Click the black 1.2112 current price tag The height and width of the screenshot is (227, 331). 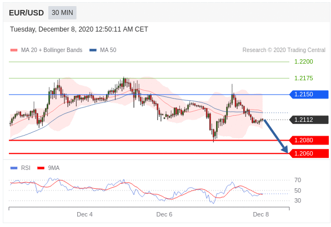309,120
